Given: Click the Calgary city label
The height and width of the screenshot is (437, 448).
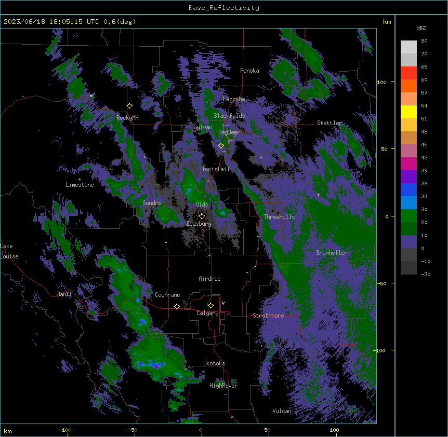Looking at the screenshot, I should [x=207, y=313].
